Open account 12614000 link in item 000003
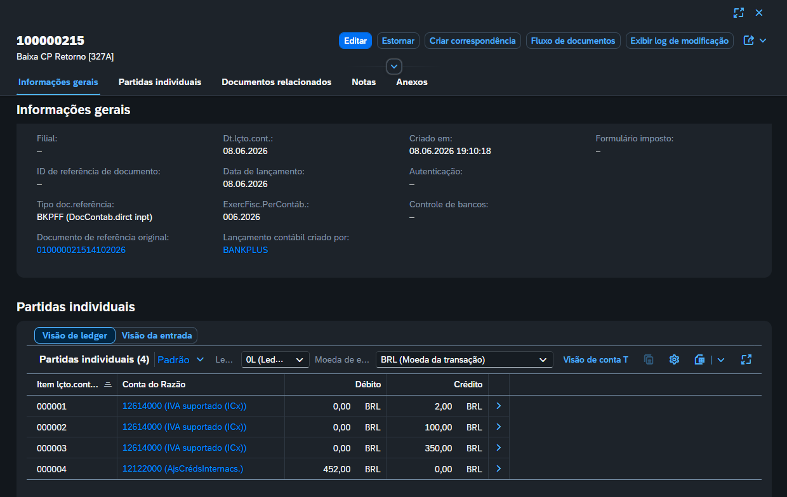This screenshot has height=497, width=787. click(x=184, y=448)
